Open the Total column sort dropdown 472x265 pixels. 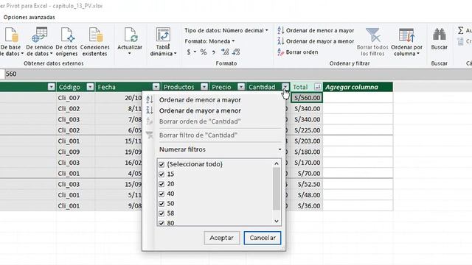tap(318, 87)
